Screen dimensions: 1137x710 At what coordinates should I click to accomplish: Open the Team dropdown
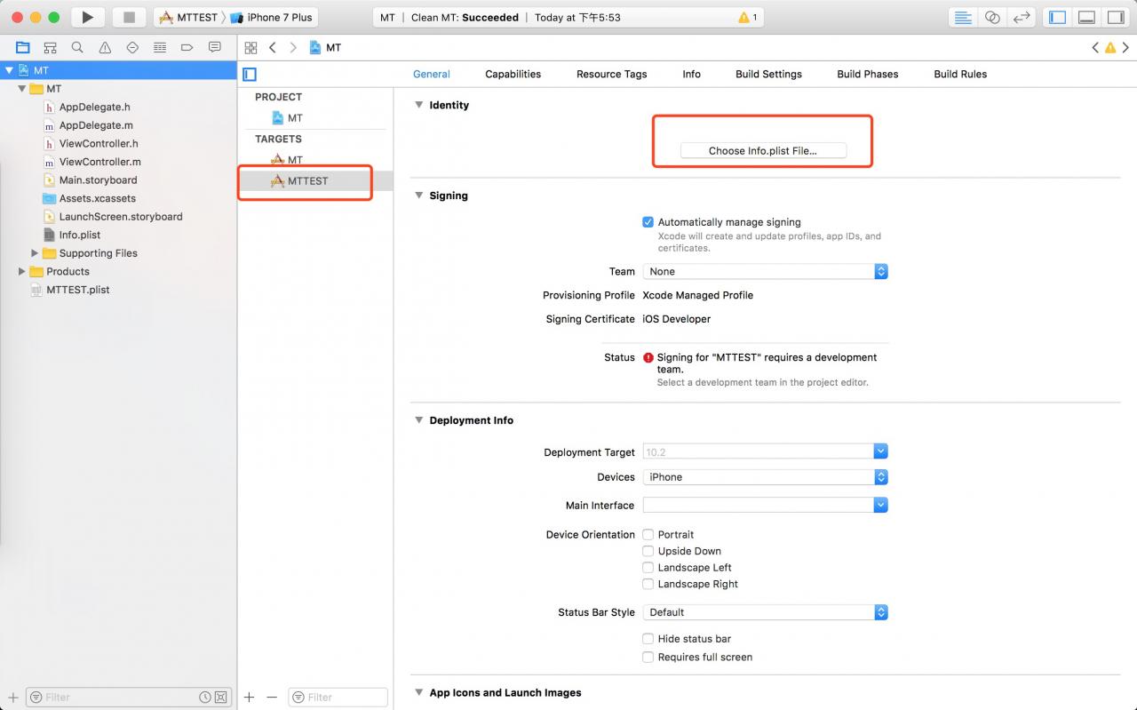tap(765, 272)
